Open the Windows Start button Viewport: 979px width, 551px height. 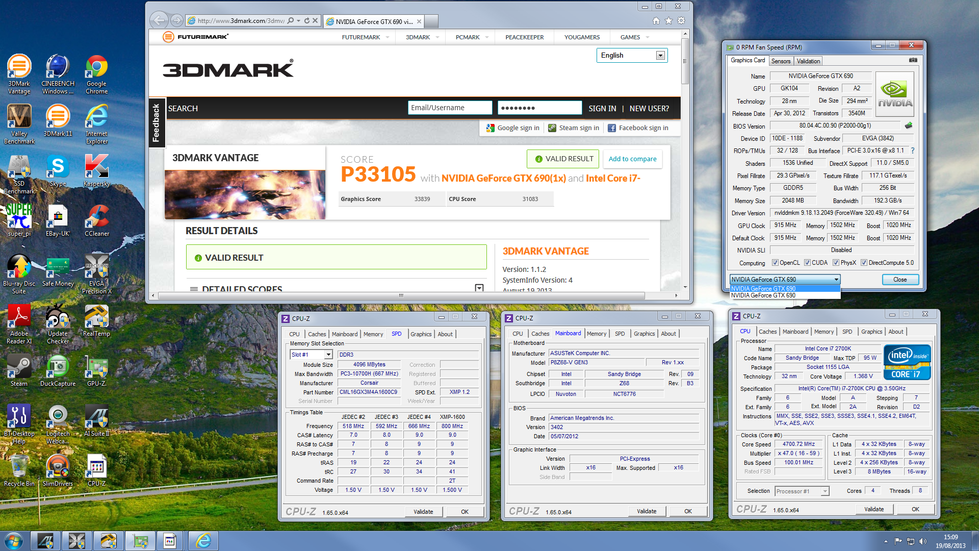[x=13, y=541]
